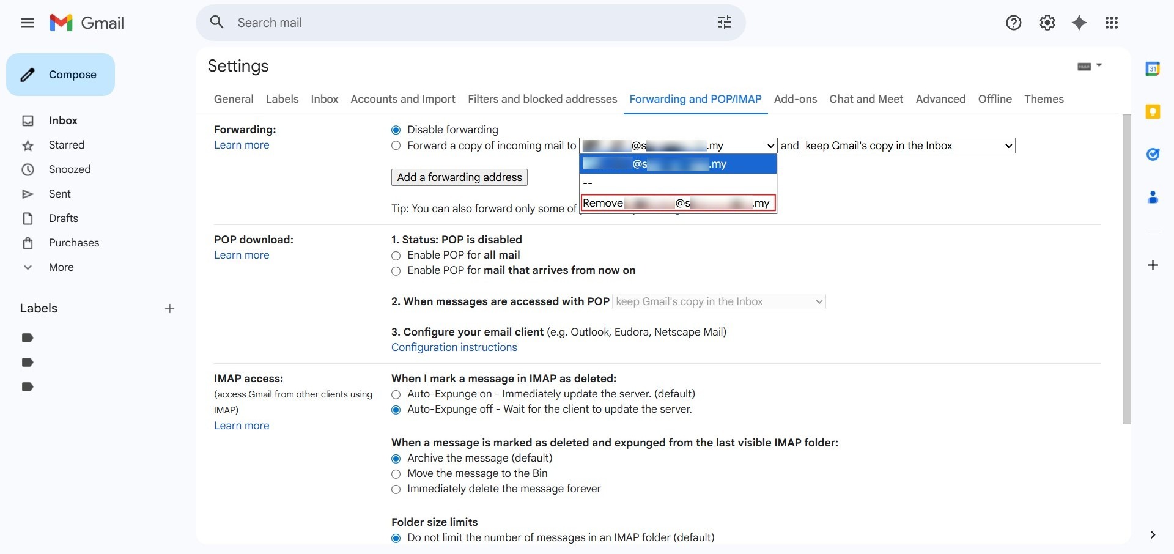1174x554 pixels.
Task: Select Auto-Expunge on option
Action: tap(396, 394)
